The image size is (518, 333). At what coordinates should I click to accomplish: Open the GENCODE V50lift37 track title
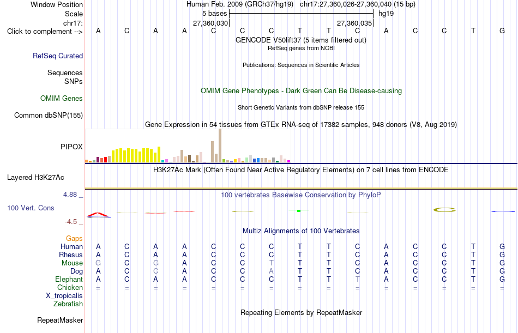[x=300, y=40]
